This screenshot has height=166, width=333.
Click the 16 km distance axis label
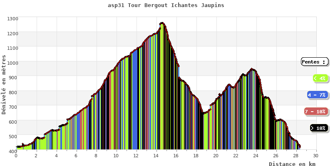tap(176, 156)
